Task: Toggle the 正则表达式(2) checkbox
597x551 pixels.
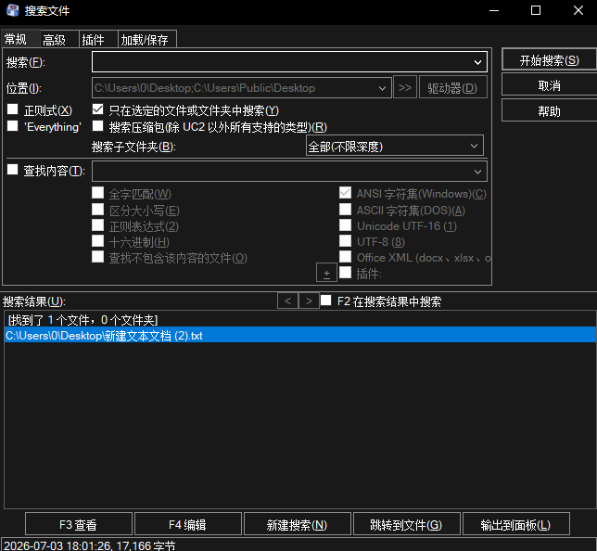Action: point(98,225)
